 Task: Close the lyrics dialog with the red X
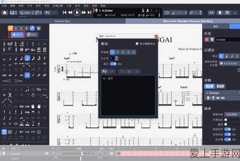pos(156,36)
